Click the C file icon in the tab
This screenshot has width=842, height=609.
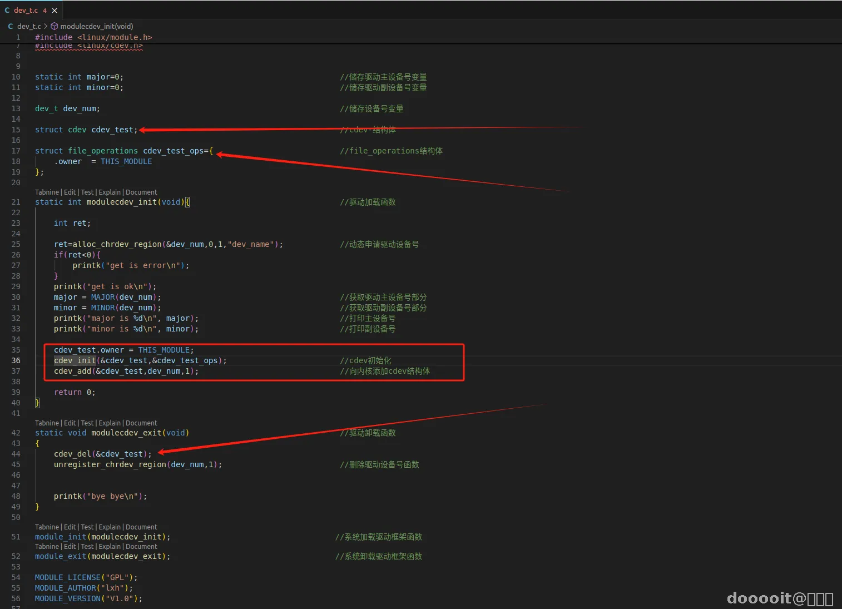(7, 11)
